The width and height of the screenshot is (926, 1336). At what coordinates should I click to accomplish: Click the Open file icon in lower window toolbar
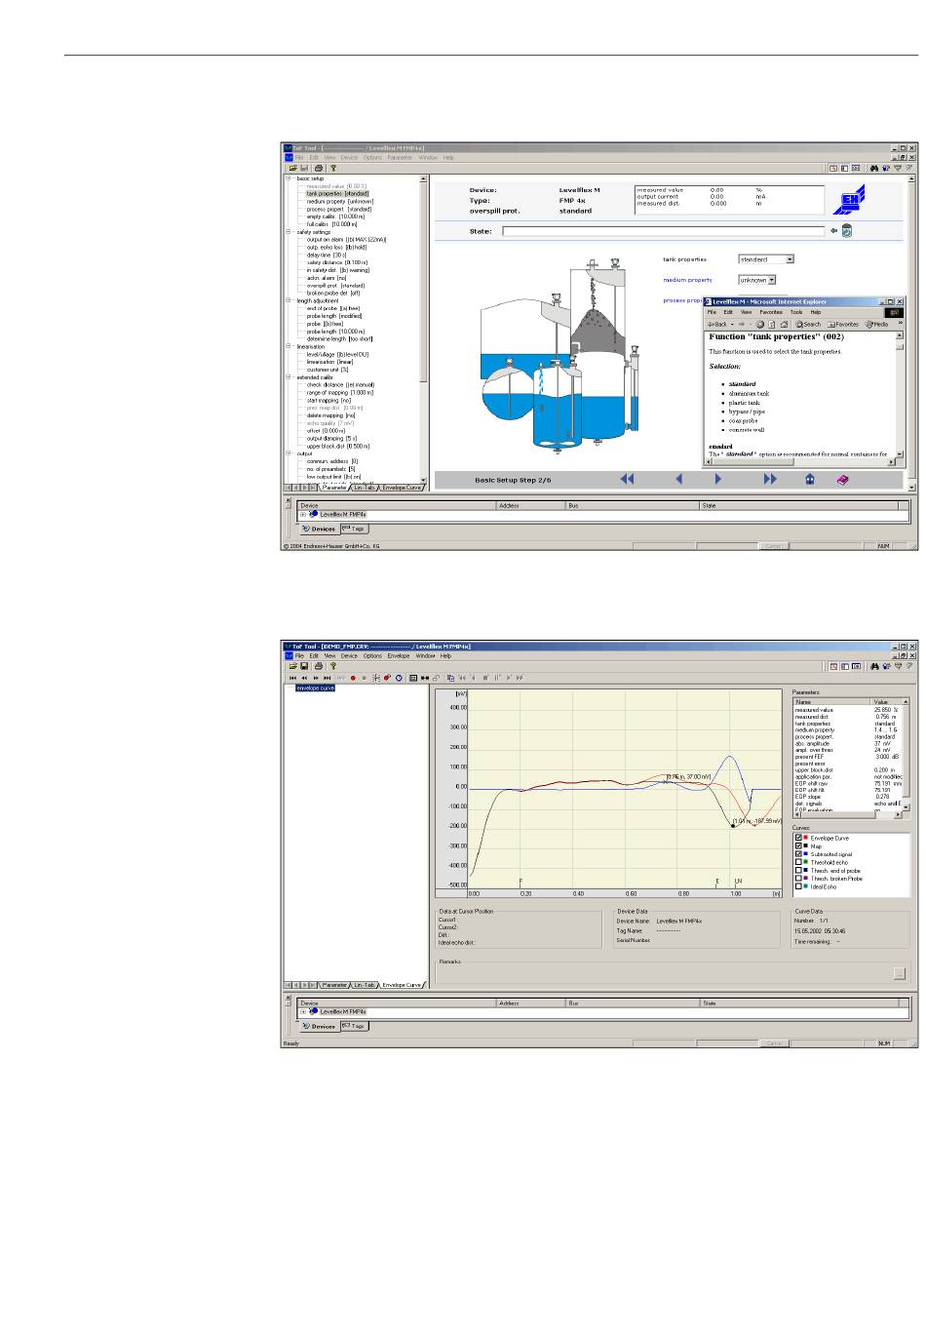coord(292,666)
